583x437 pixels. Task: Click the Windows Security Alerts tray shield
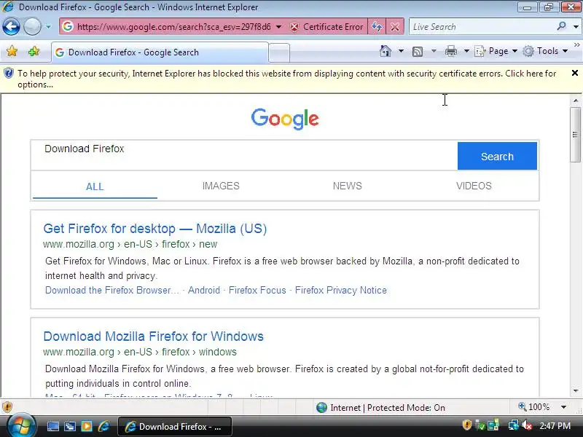[466, 425]
